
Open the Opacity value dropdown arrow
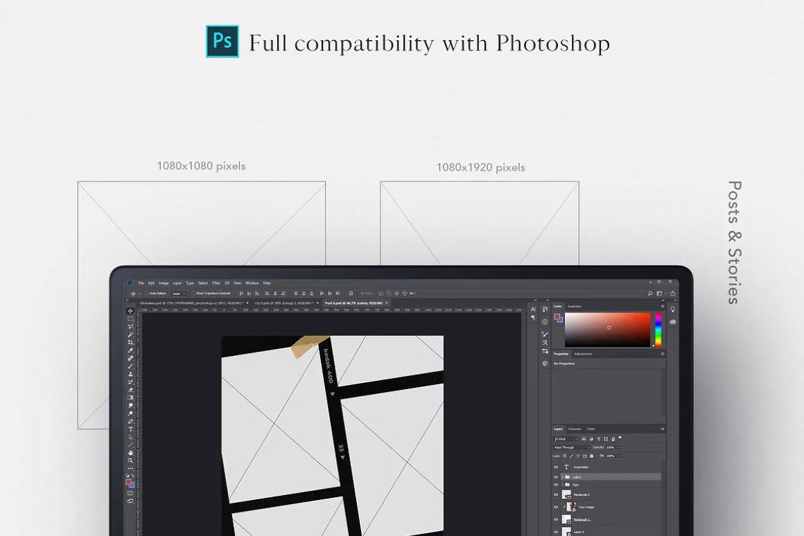[x=619, y=447]
